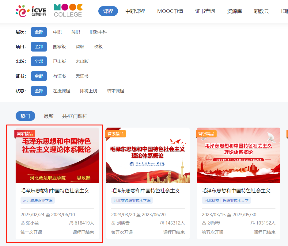Image resolution: width=288 pixels, height=246 pixels.
Task: Click enrollment icon beside 103152人
Action: pyautogui.click(x=253, y=223)
